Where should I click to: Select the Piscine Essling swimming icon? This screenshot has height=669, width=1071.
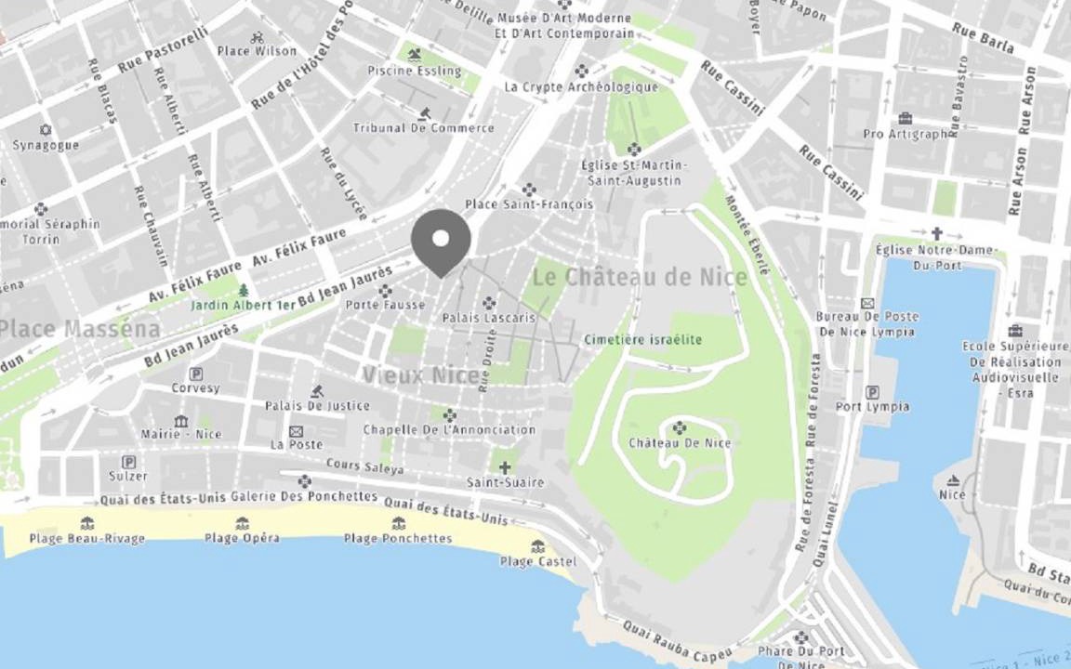(414, 56)
